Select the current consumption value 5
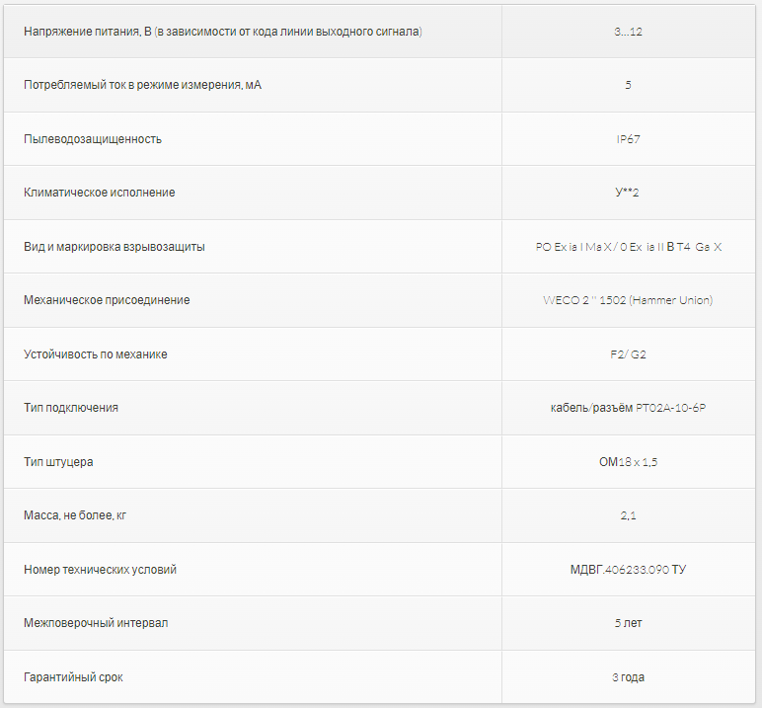The width and height of the screenshot is (762, 708). (628, 85)
